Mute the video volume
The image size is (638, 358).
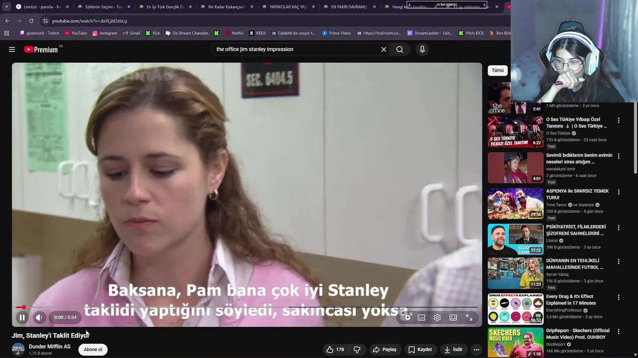[x=39, y=317]
